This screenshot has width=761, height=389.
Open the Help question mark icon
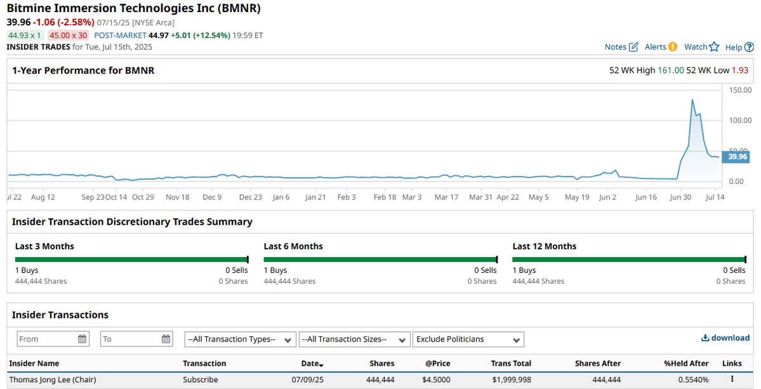click(749, 47)
